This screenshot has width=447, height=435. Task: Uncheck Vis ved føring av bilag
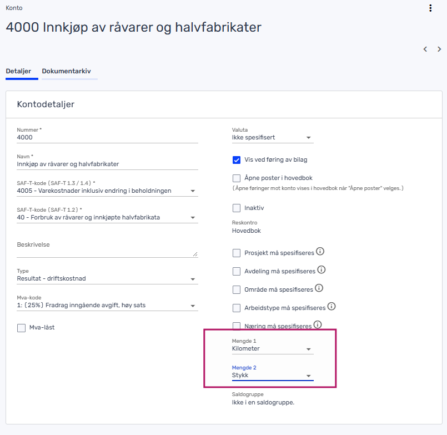237,160
